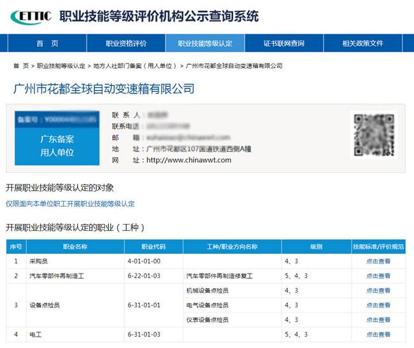Click 首页 in the breadcrumb trail
The width and height of the screenshot is (414, 348).
tap(21, 66)
